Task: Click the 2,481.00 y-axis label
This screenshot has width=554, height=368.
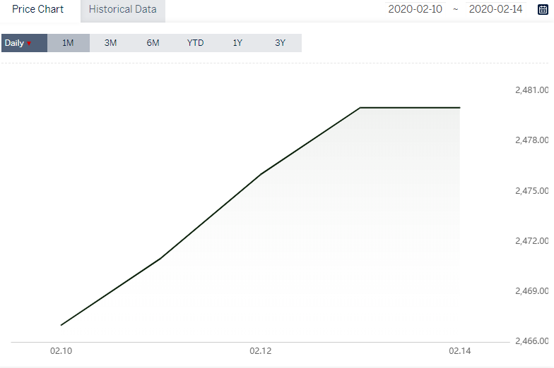Action: [x=531, y=90]
